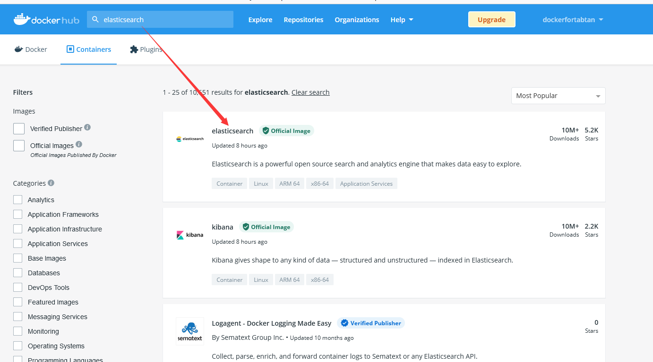The height and width of the screenshot is (362, 653).
Task: Check the Databases category
Action: click(x=18, y=272)
